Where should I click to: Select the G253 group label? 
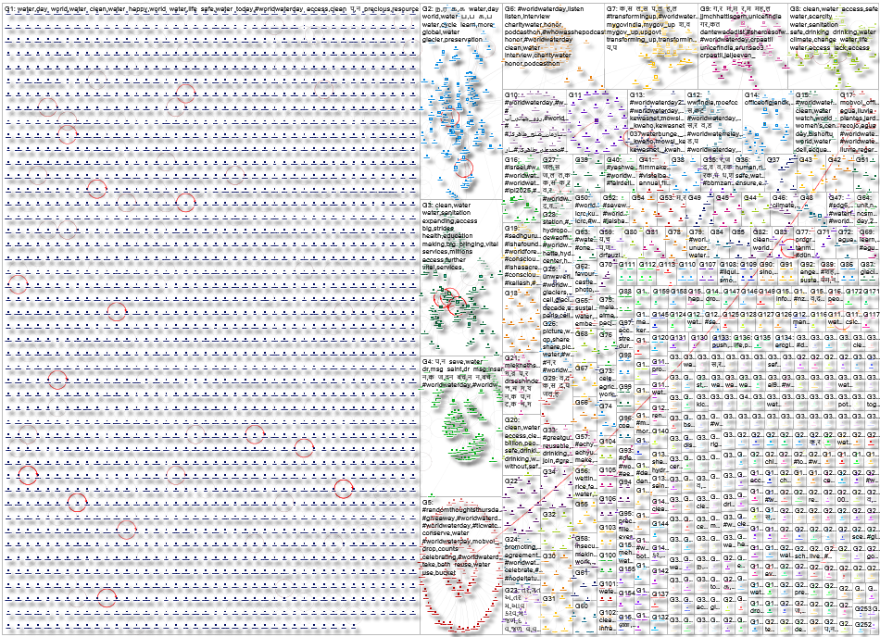point(863,609)
